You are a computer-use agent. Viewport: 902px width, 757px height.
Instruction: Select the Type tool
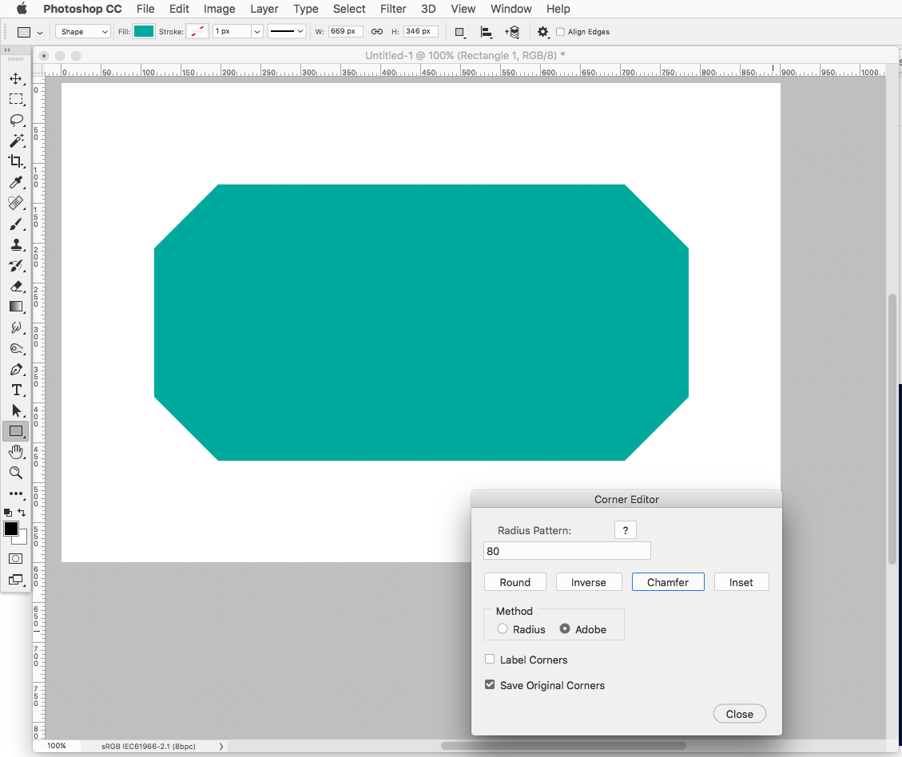(x=16, y=390)
